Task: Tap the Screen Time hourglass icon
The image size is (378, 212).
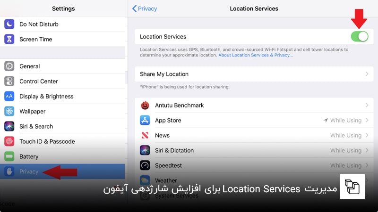Action: 9,39
